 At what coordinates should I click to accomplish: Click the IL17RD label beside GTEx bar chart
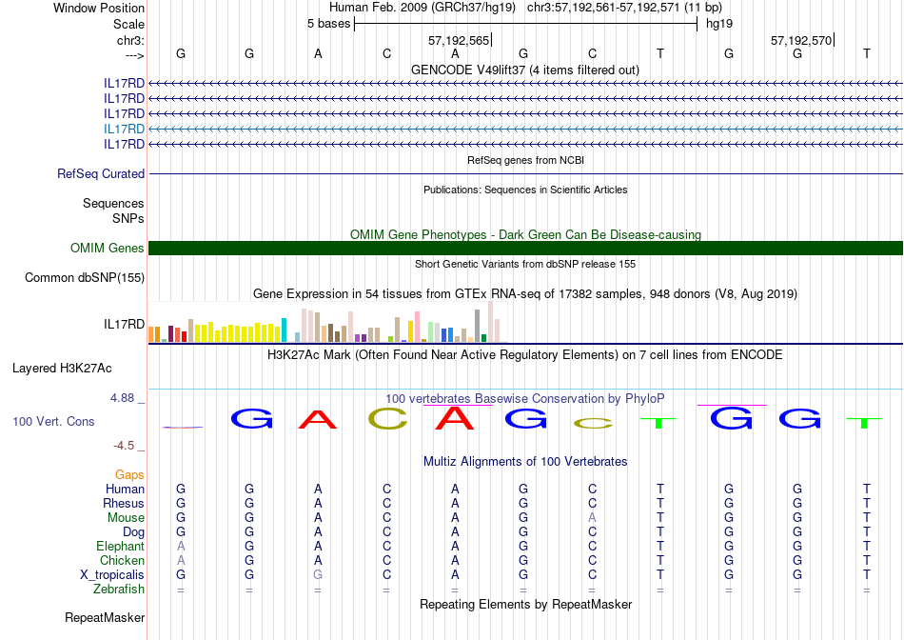click(124, 325)
